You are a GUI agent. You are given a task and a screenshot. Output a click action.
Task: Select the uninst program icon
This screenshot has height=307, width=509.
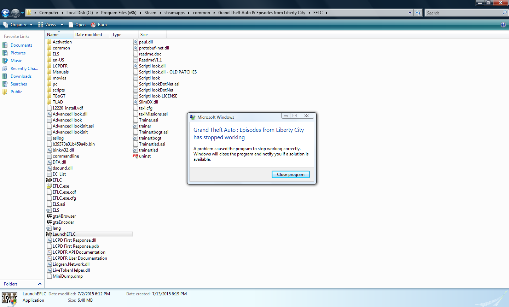click(x=135, y=156)
